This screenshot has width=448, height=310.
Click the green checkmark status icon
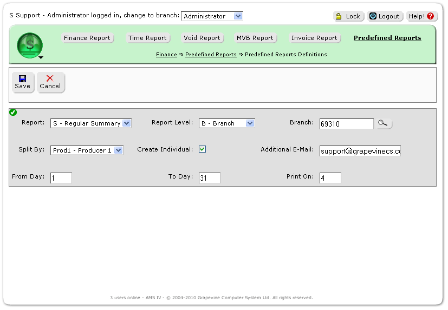pyautogui.click(x=13, y=112)
